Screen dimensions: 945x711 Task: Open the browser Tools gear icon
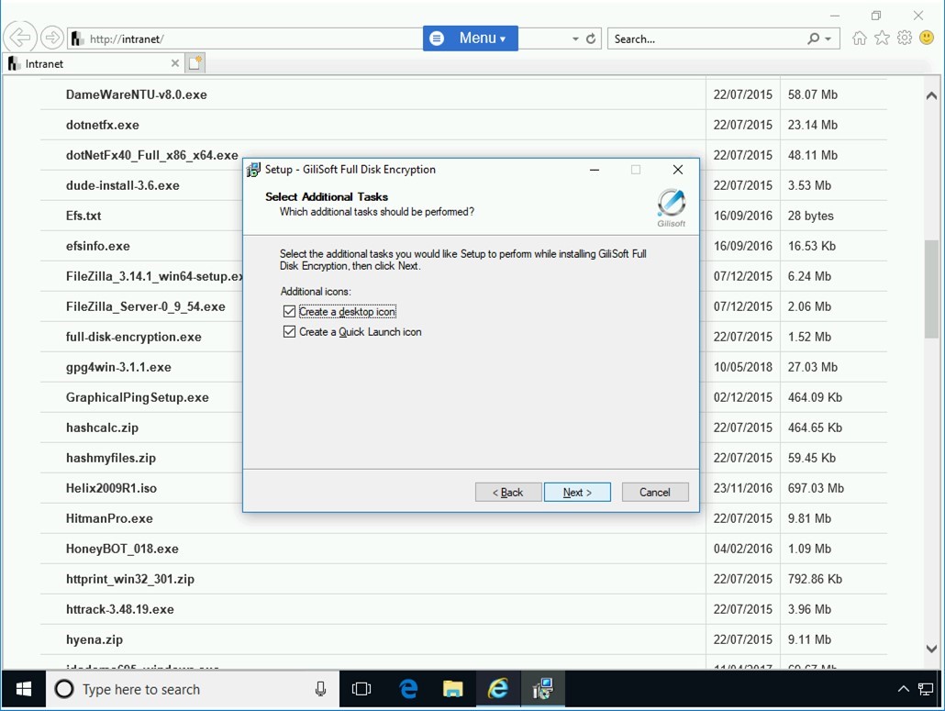point(905,39)
